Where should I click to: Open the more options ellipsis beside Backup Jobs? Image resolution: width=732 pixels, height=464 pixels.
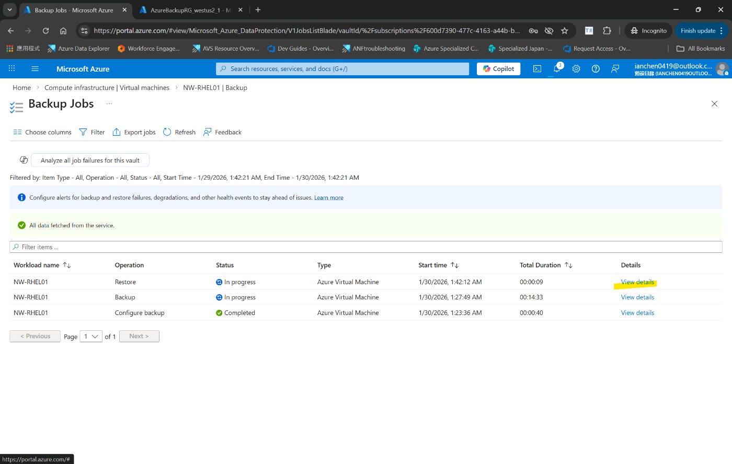pos(109,103)
